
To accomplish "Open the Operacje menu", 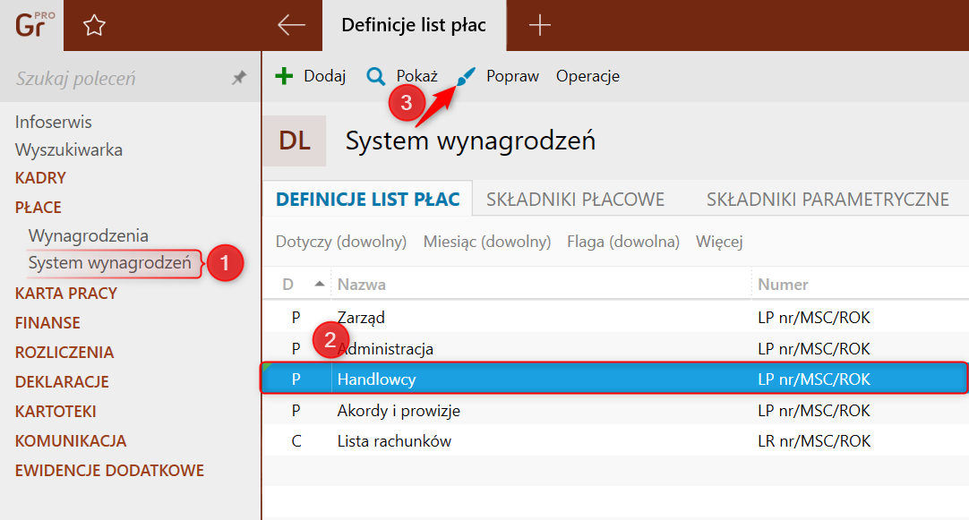I will tap(587, 76).
